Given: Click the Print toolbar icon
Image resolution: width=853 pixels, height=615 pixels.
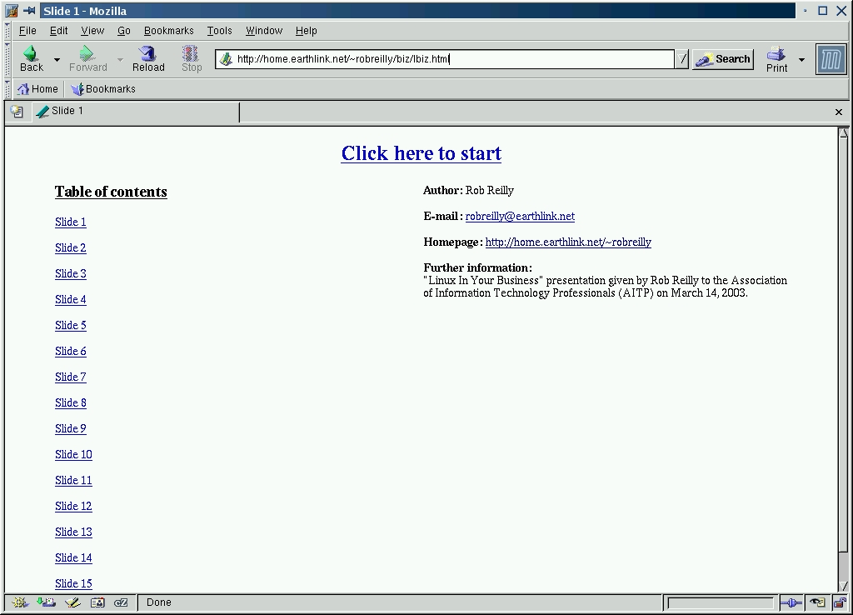Looking at the screenshot, I should pyautogui.click(x=776, y=58).
